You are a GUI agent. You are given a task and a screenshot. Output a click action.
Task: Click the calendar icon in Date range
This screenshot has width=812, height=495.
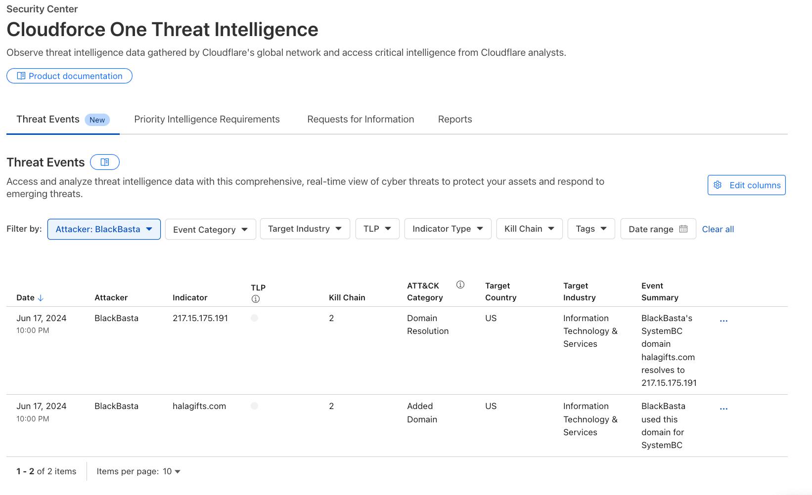[683, 229]
